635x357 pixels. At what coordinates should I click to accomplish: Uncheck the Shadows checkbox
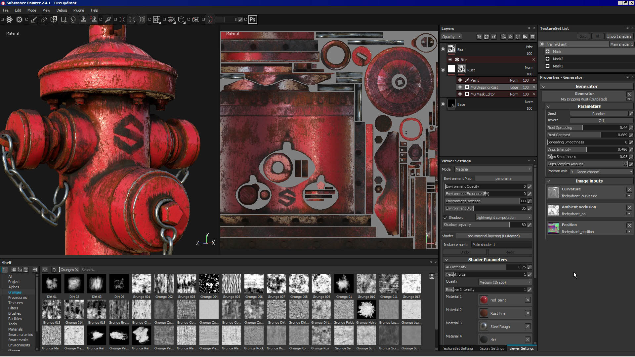click(445, 218)
